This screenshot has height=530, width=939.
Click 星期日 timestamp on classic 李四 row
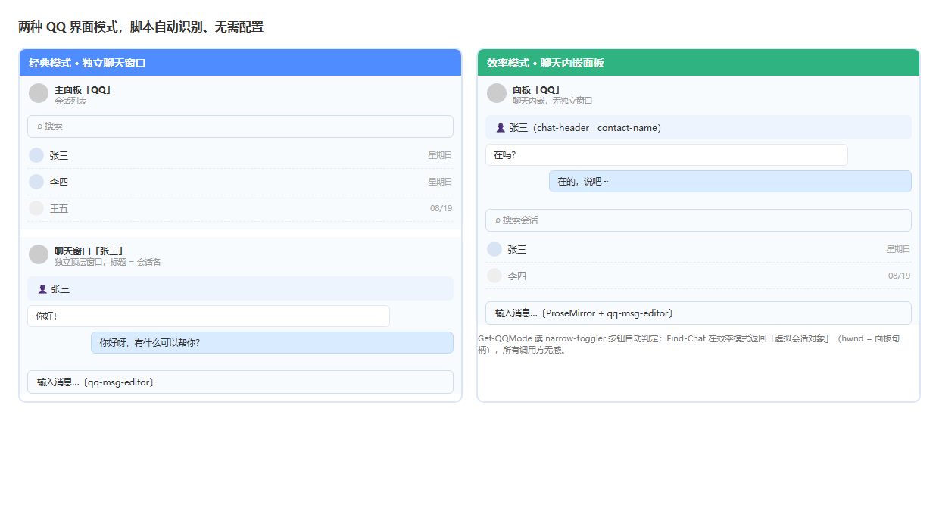click(440, 182)
